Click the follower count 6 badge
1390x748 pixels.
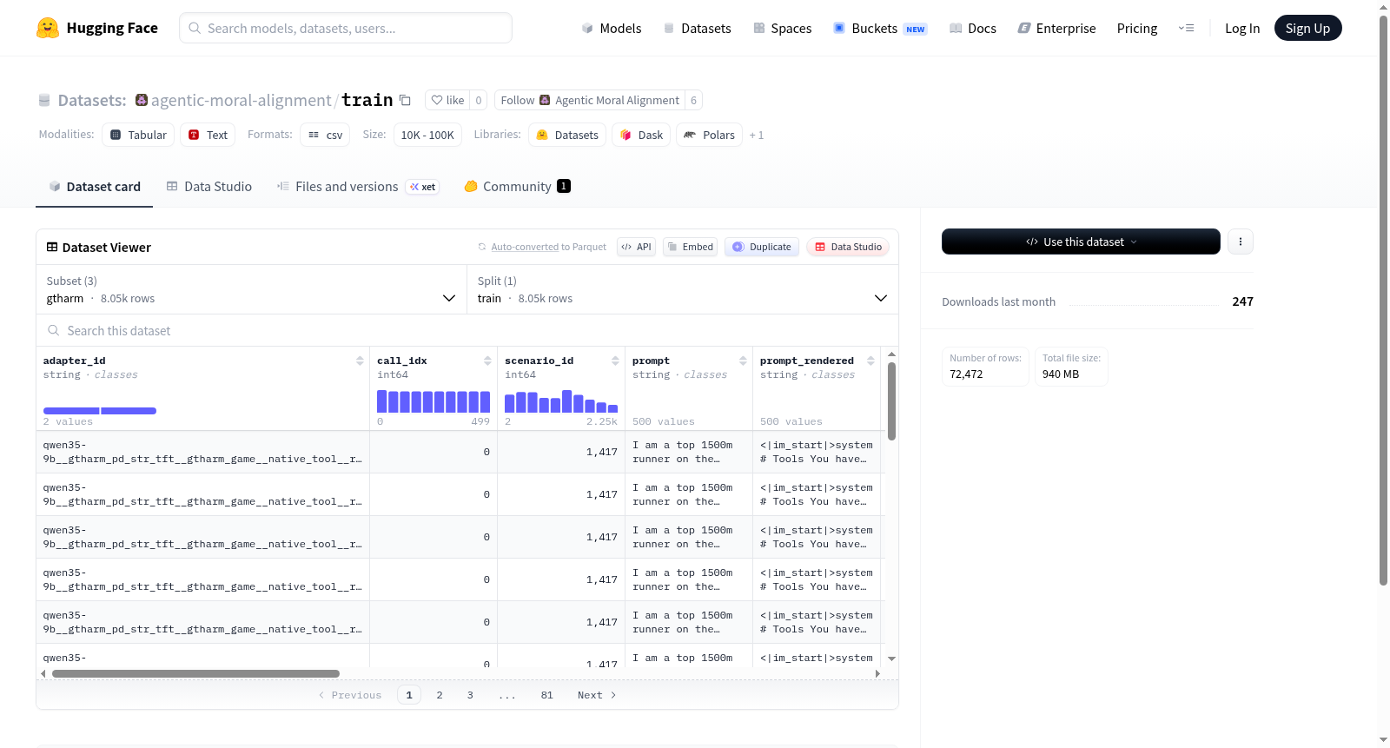click(x=693, y=100)
